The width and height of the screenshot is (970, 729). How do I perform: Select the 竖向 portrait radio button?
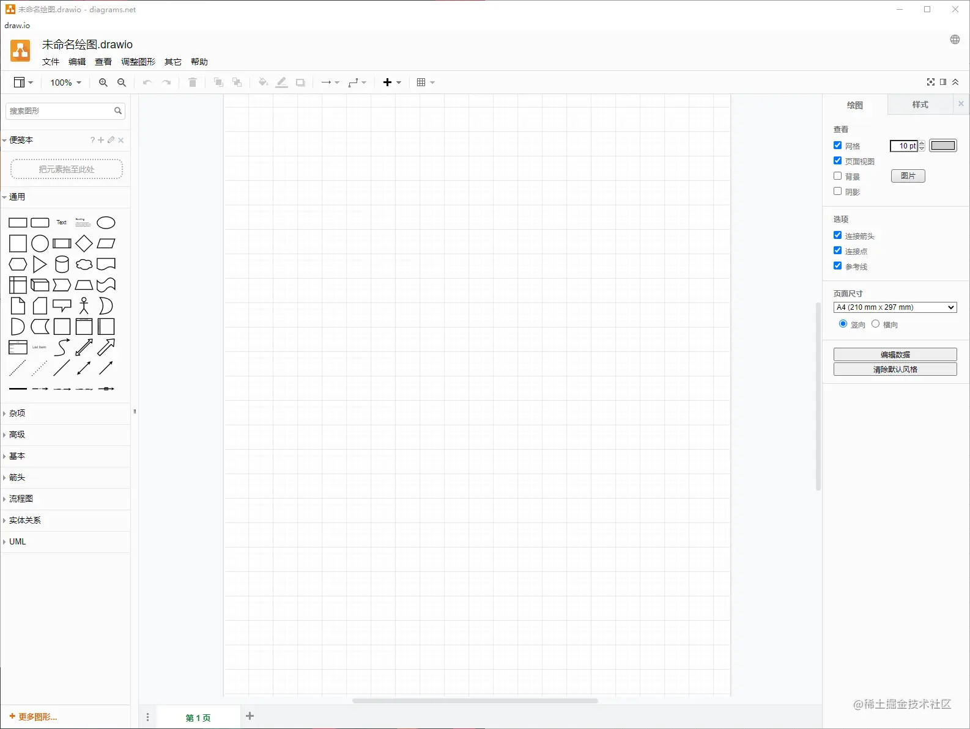pyautogui.click(x=843, y=324)
